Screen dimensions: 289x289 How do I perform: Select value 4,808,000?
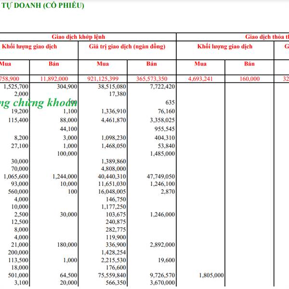pyautogui.click(x=114, y=169)
